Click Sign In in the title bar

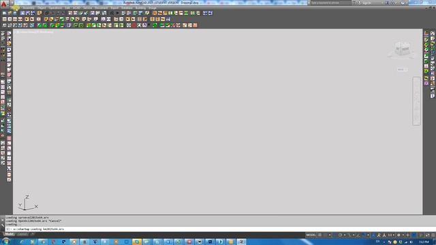(x=367, y=3)
